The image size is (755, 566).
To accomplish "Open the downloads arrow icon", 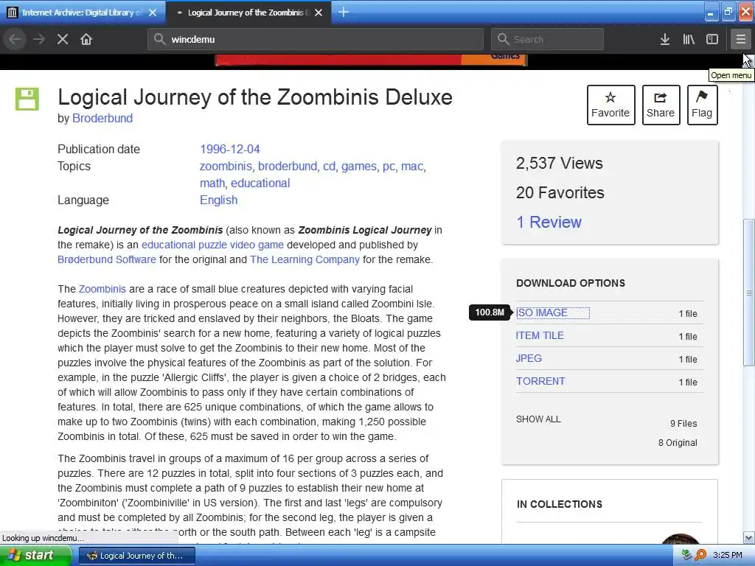I will (x=664, y=39).
